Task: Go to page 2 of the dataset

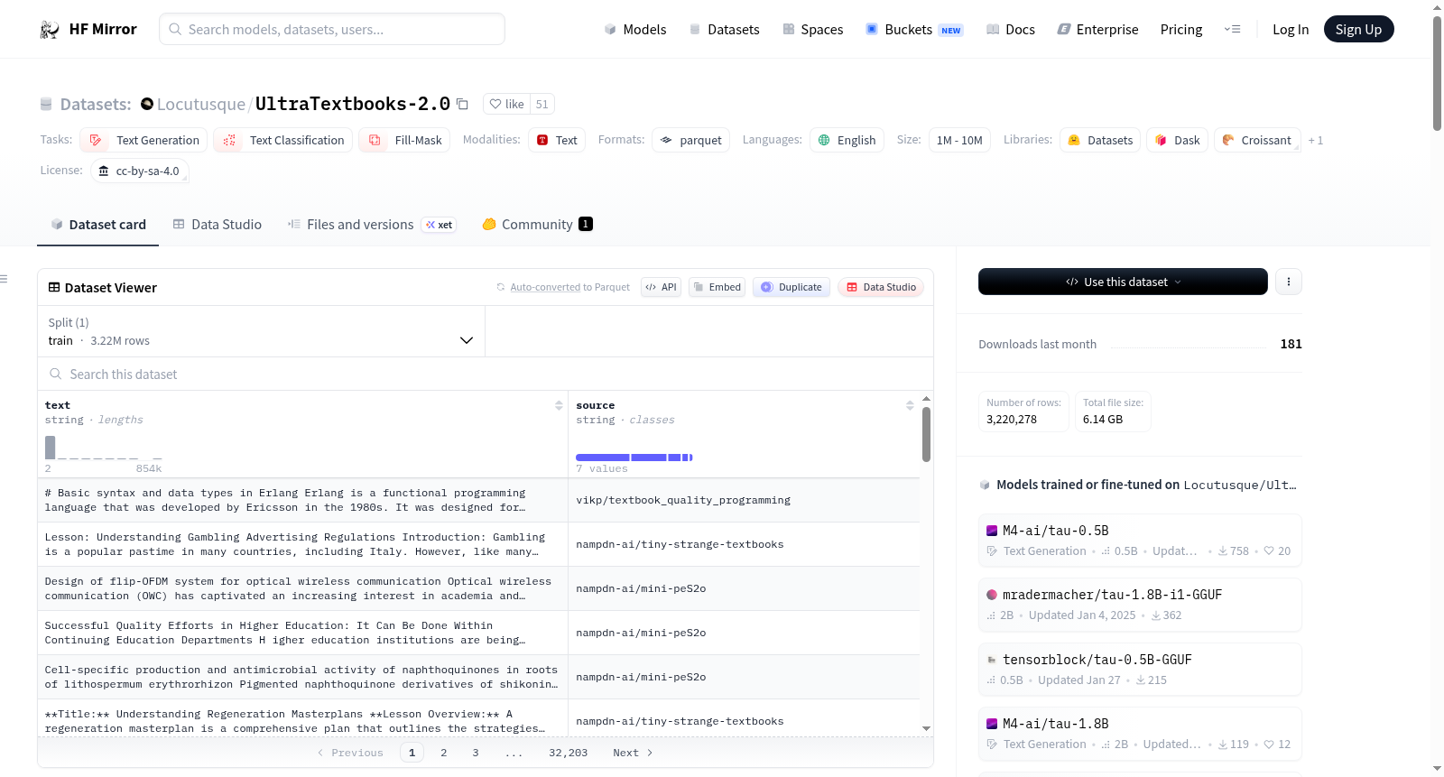Action: pos(444,753)
